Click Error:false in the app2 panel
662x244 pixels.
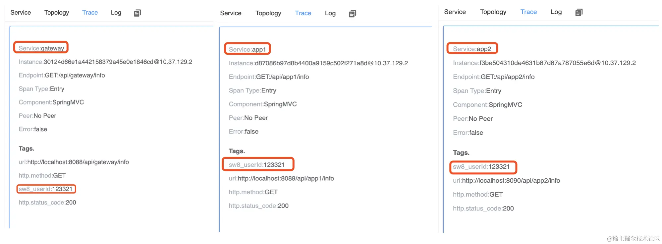click(x=468, y=133)
